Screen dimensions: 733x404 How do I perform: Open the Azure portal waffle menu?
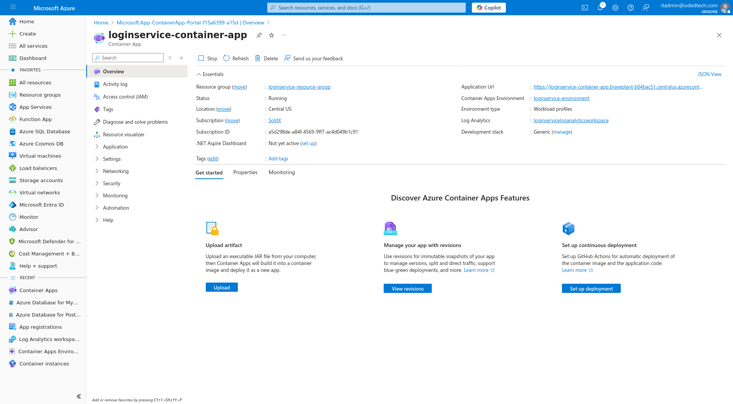13,8
